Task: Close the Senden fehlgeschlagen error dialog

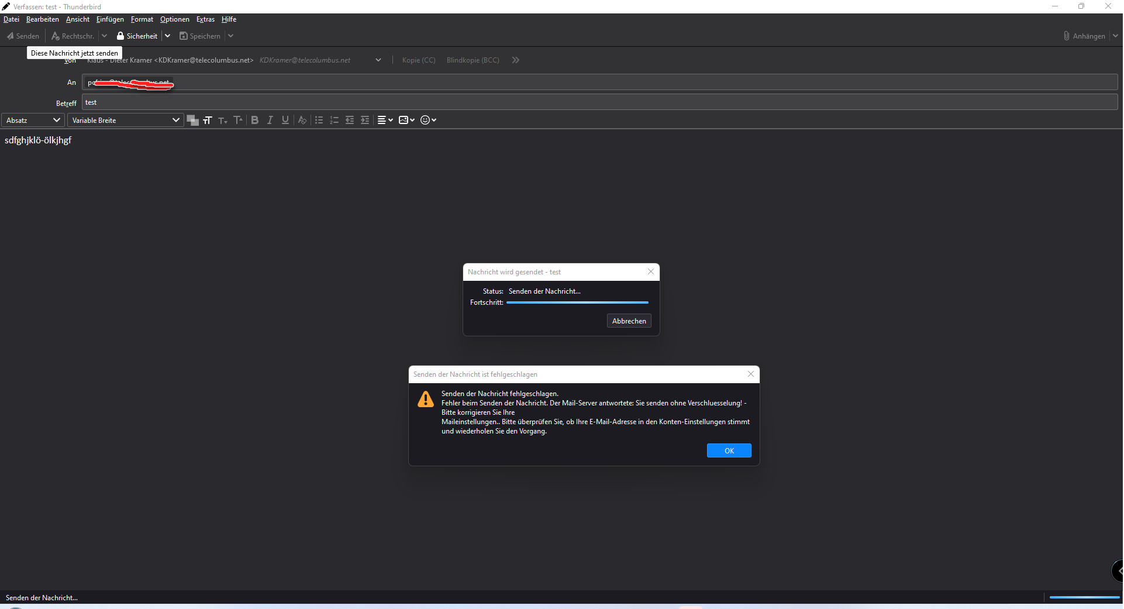Action: tap(751, 374)
